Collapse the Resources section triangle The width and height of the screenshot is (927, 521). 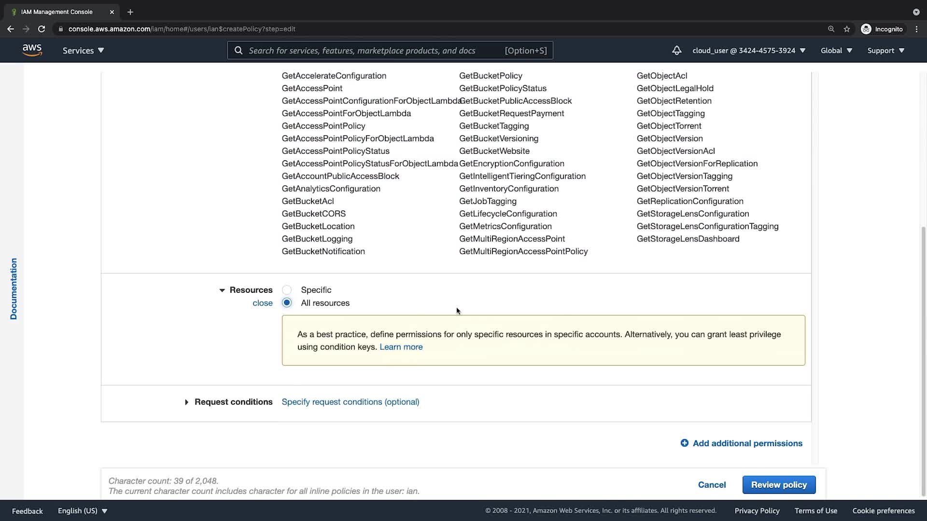click(222, 290)
